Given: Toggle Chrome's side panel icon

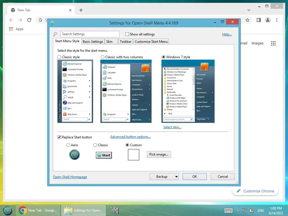Looking at the screenshot, I should point(259,20).
